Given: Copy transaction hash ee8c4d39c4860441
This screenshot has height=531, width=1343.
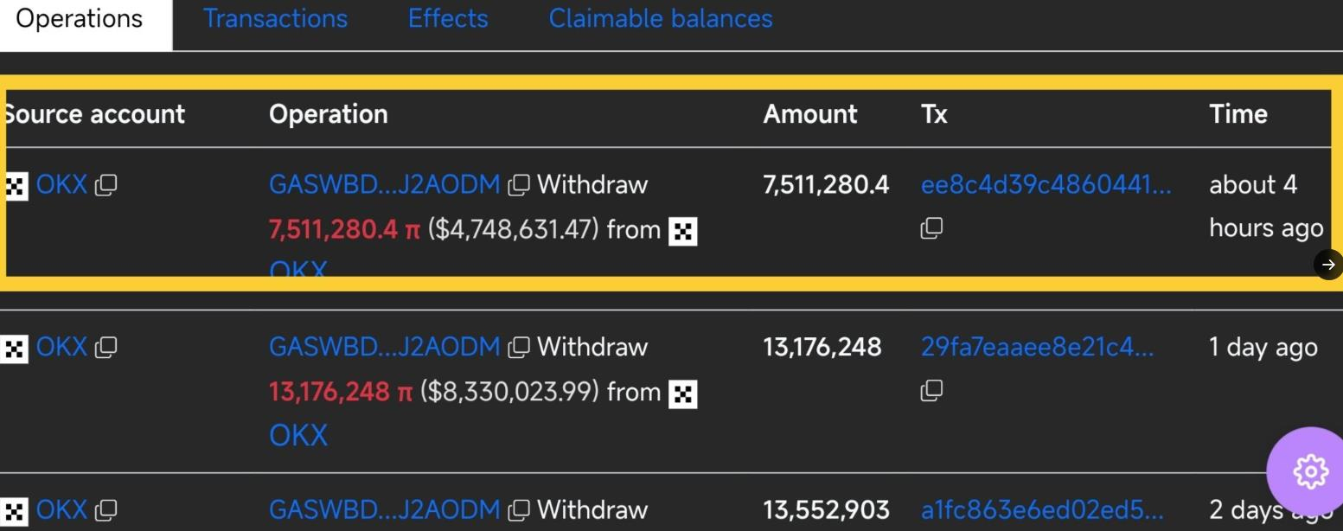Looking at the screenshot, I should [931, 229].
